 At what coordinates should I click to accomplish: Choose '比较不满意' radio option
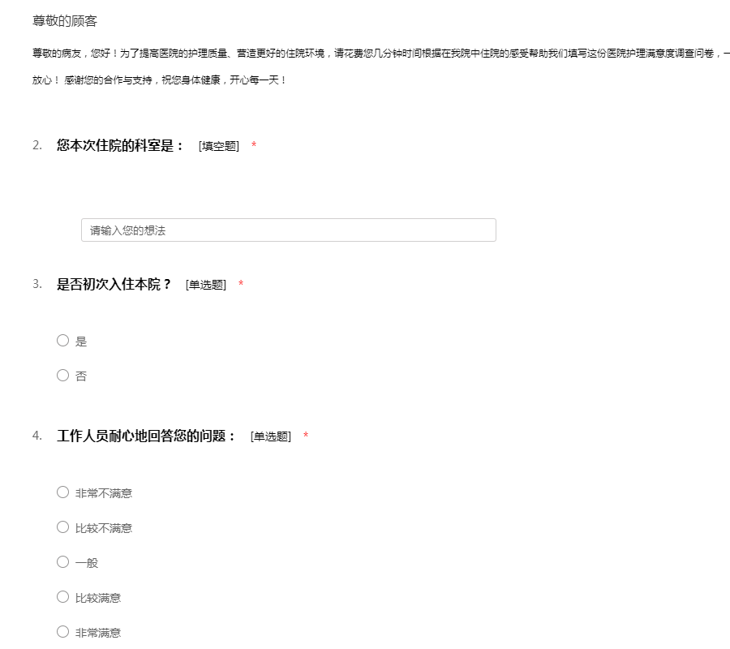(x=62, y=527)
